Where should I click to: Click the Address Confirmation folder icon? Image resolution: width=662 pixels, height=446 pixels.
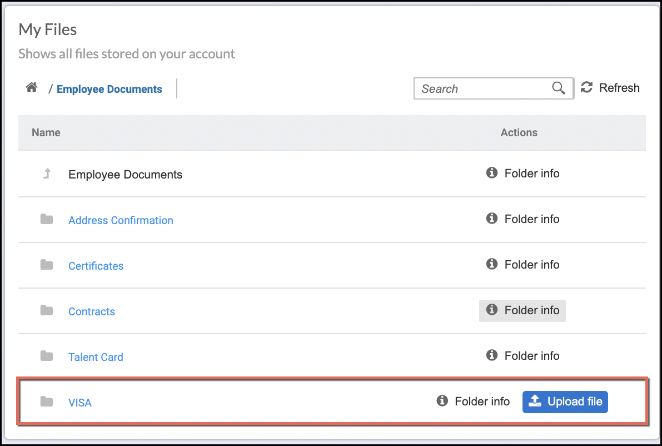(x=47, y=220)
